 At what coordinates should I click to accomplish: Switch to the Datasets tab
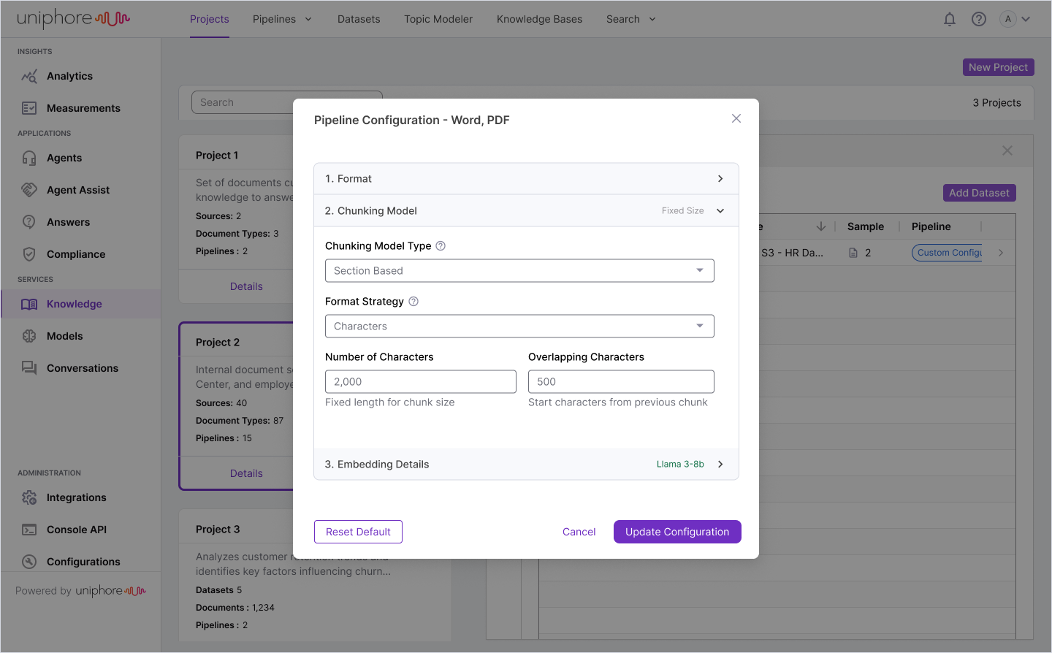359,19
